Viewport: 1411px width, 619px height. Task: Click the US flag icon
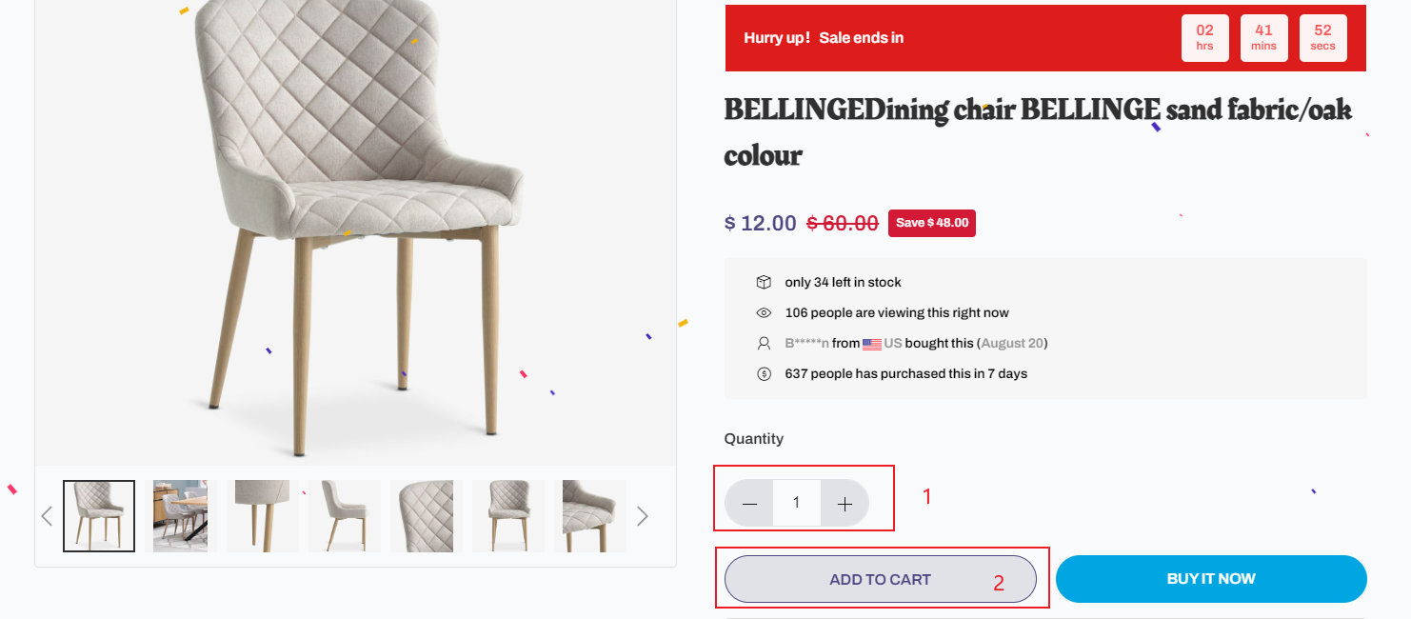[871, 344]
